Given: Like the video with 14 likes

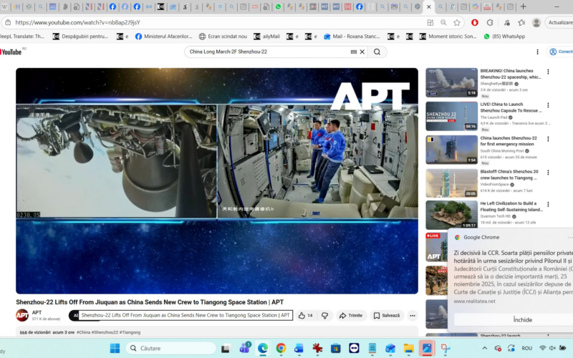Looking at the screenshot, I should [x=306, y=315].
